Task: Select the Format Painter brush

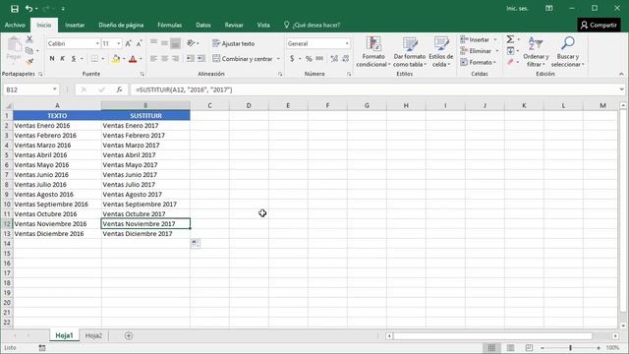Action: pyautogui.click(x=29, y=61)
